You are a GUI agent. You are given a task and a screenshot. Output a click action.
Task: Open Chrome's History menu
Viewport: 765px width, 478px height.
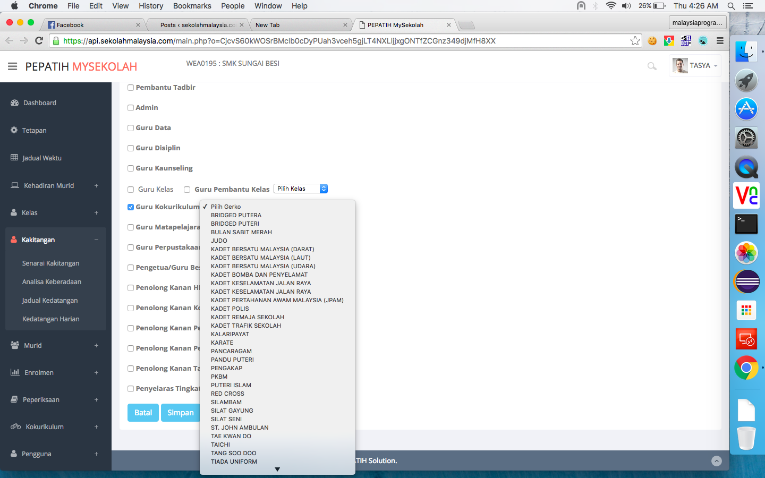[151, 6]
